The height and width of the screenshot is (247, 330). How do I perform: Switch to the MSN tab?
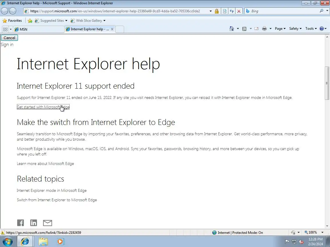(39, 29)
